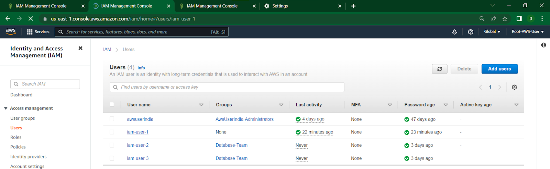Click the browser address bar URL
The height and width of the screenshot is (169, 550).
(x=123, y=19)
